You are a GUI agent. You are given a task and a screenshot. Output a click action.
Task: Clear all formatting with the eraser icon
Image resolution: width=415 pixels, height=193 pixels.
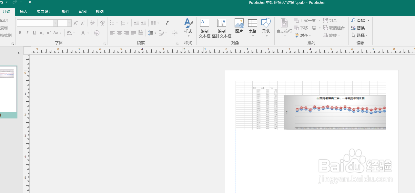pos(92,23)
